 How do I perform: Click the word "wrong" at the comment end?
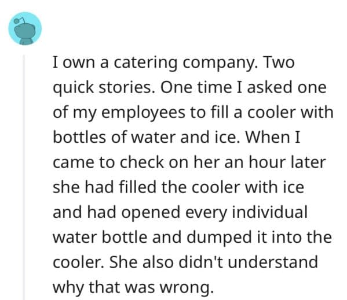pos(187,288)
